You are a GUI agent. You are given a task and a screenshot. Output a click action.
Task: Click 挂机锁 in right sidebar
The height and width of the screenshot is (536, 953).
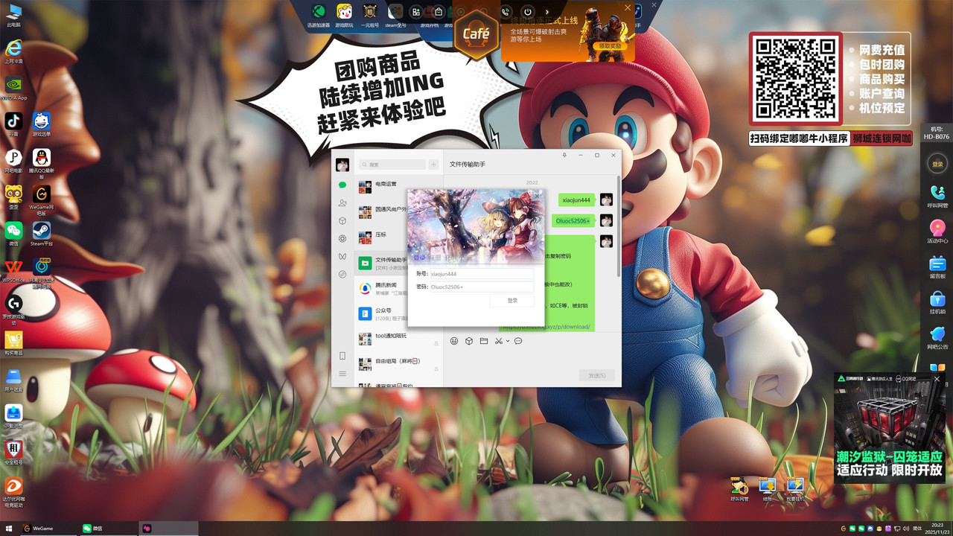coord(937,303)
